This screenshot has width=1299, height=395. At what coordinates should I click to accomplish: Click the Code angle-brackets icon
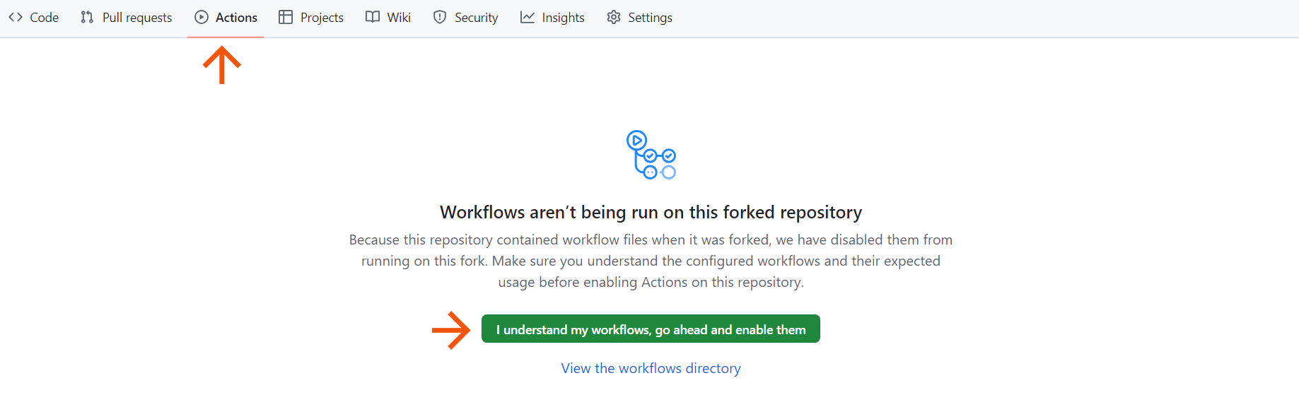pos(16,18)
